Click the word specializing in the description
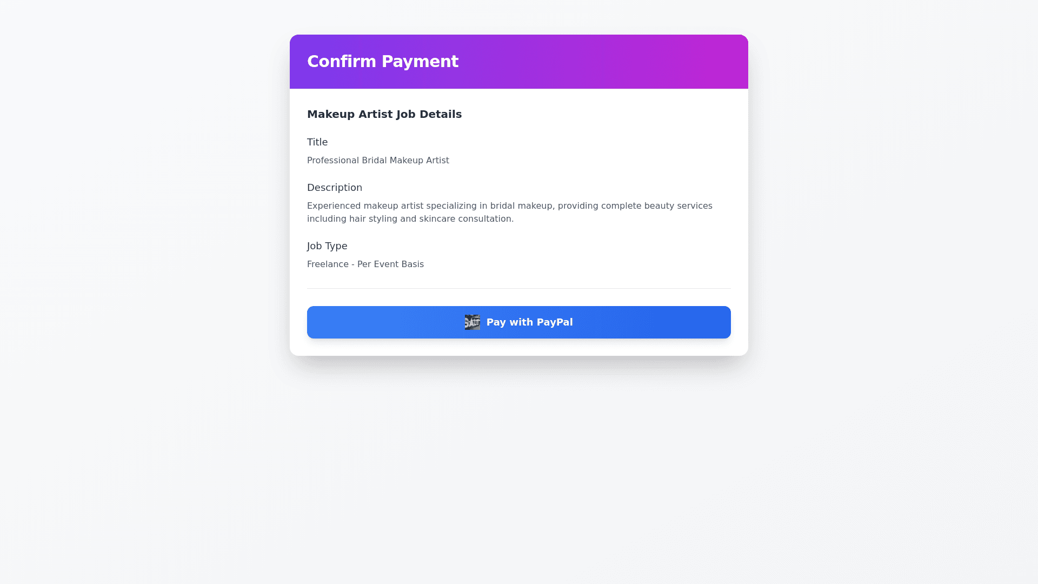Viewport: 1038px width, 584px height. [451, 206]
